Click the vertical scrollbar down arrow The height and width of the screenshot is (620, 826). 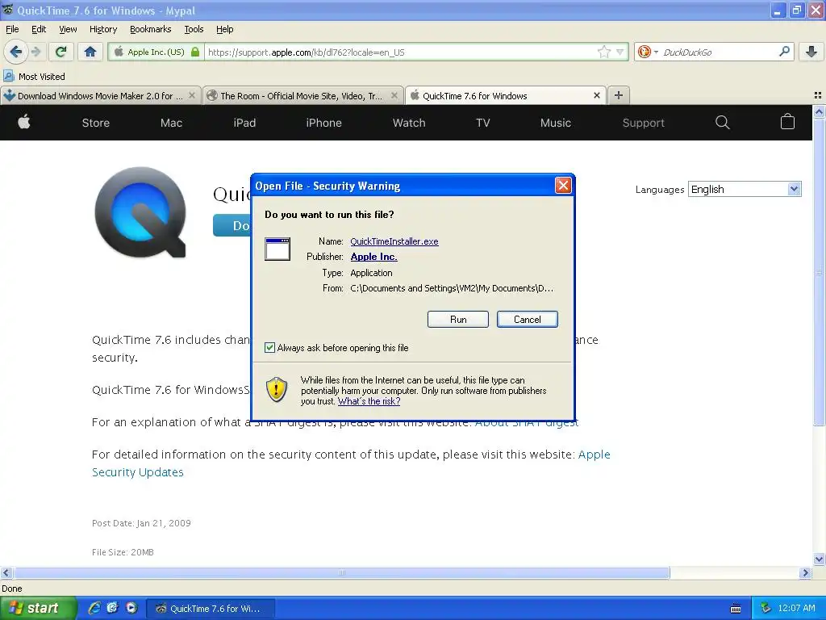[819, 559]
